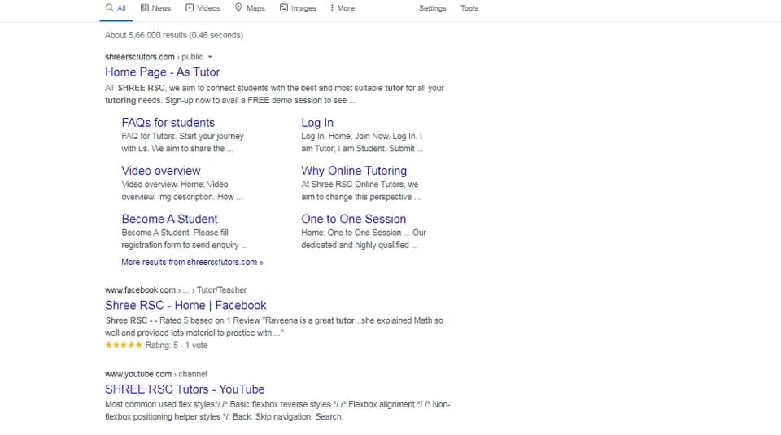Image resolution: width=781 pixels, height=435 pixels.
Task: Select the All search tab
Action: point(116,8)
